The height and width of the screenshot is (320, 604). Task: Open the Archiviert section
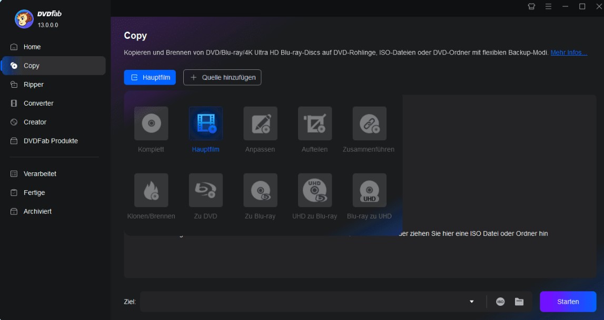[x=54, y=211]
